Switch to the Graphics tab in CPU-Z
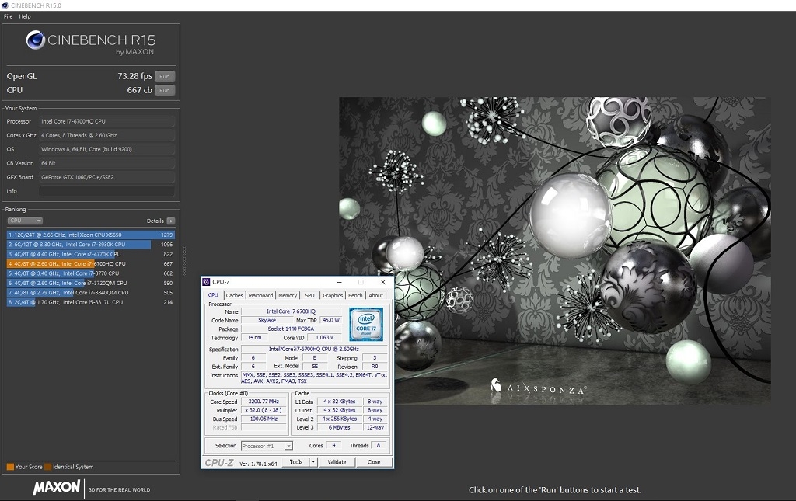 (333, 295)
